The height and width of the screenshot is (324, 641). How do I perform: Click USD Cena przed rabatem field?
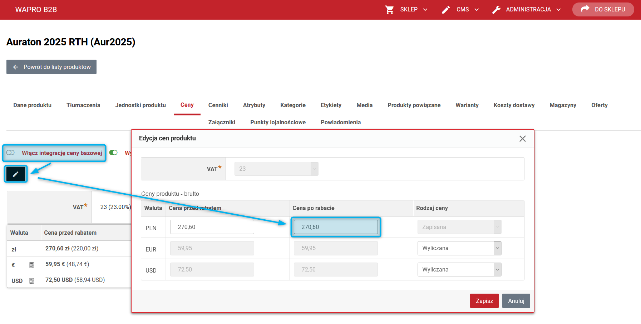click(x=212, y=269)
